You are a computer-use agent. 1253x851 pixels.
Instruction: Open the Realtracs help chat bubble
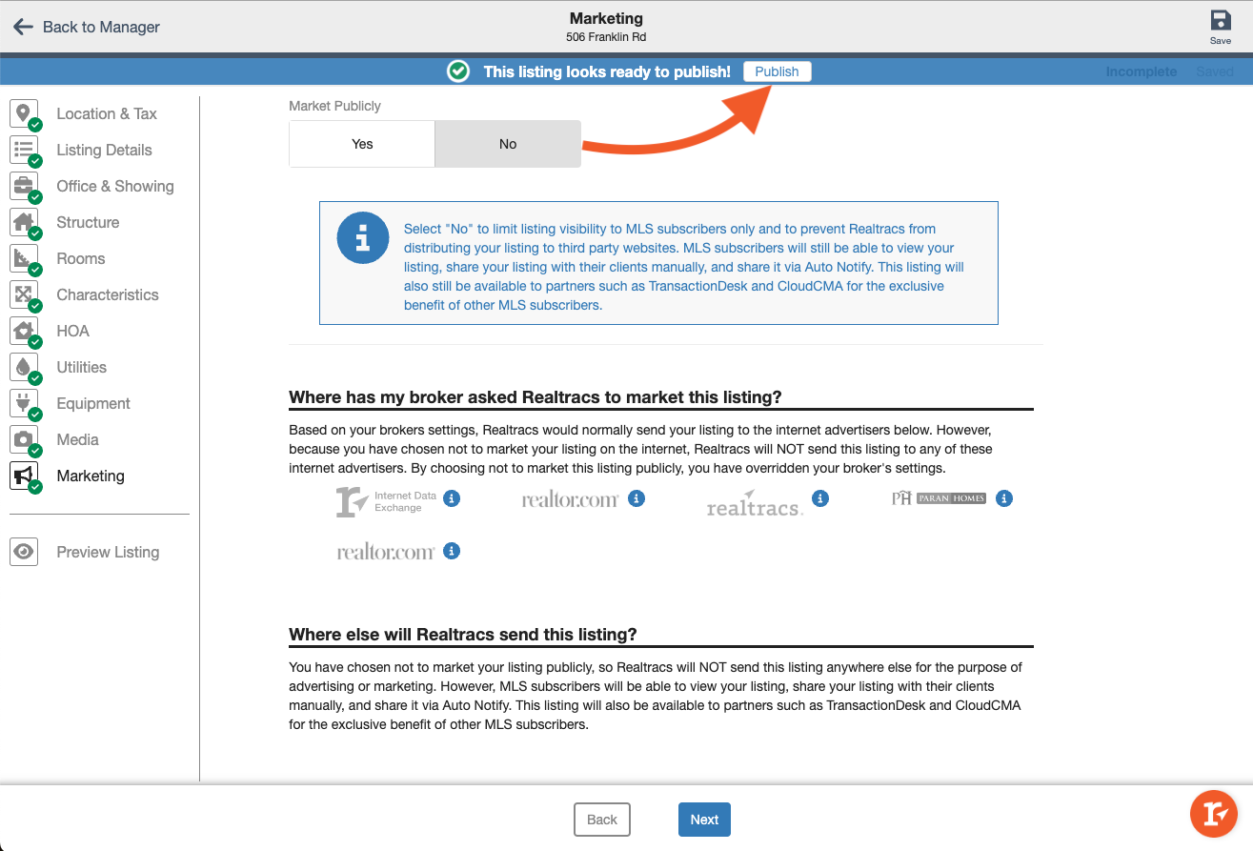click(1214, 814)
